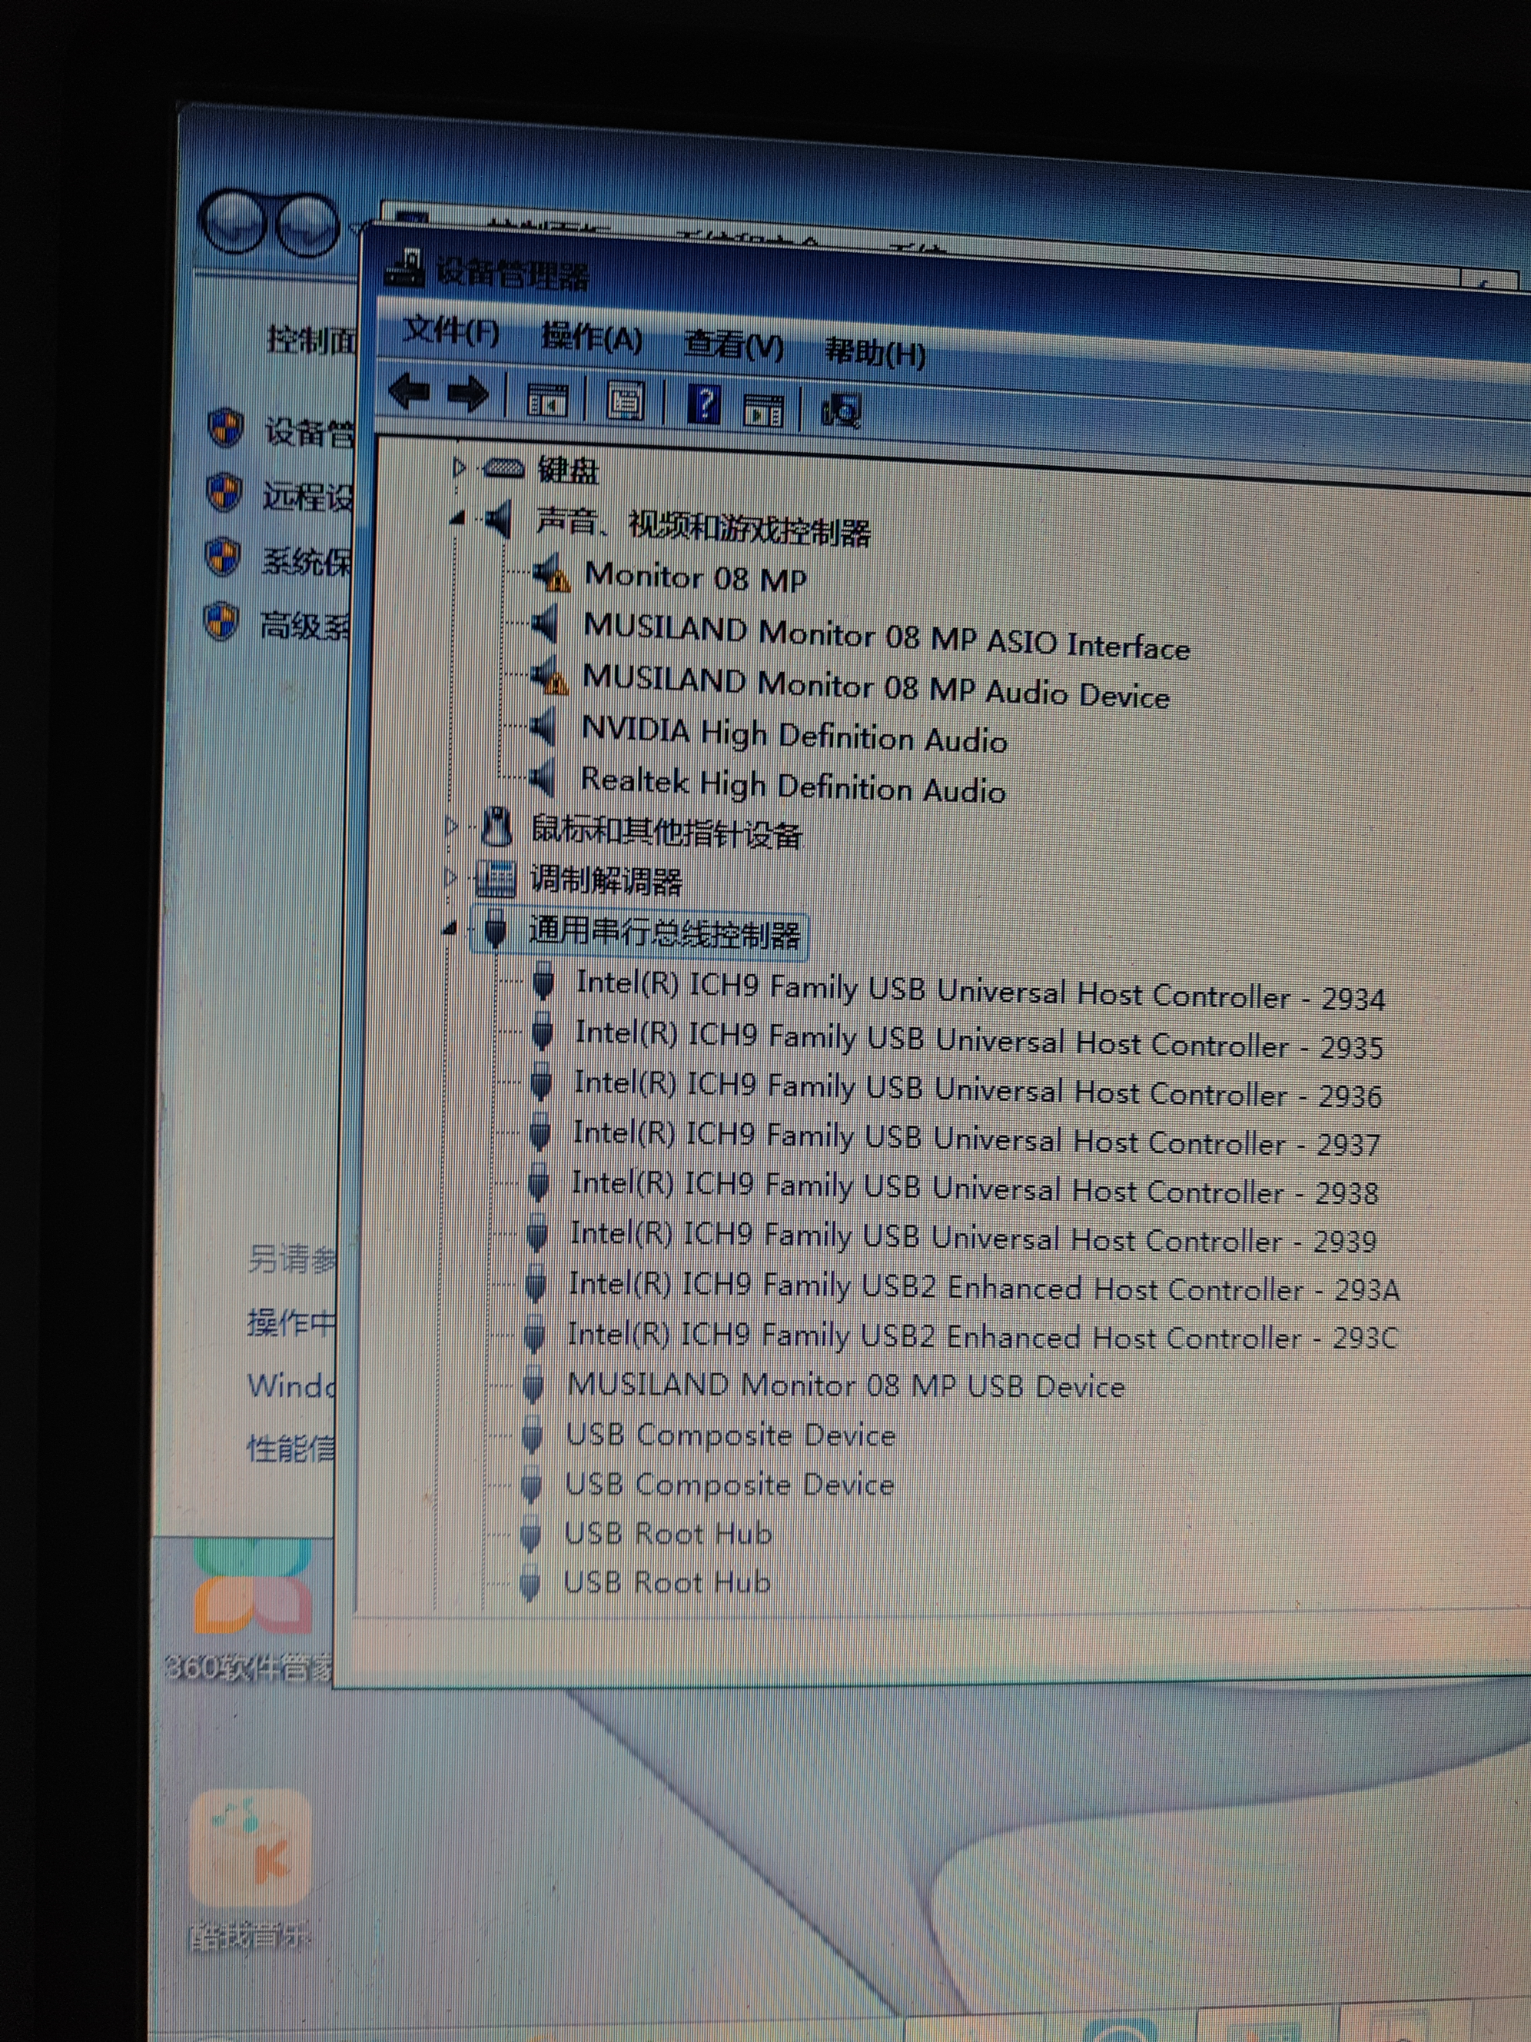
Task: Click the Forward arrow toolbar icon
Action: click(x=468, y=395)
